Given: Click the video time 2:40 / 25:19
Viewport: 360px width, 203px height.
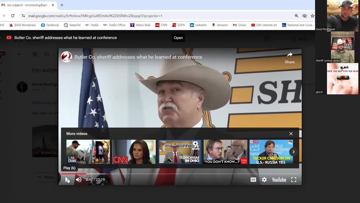Looking at the screenshot, I should (95, 180).
